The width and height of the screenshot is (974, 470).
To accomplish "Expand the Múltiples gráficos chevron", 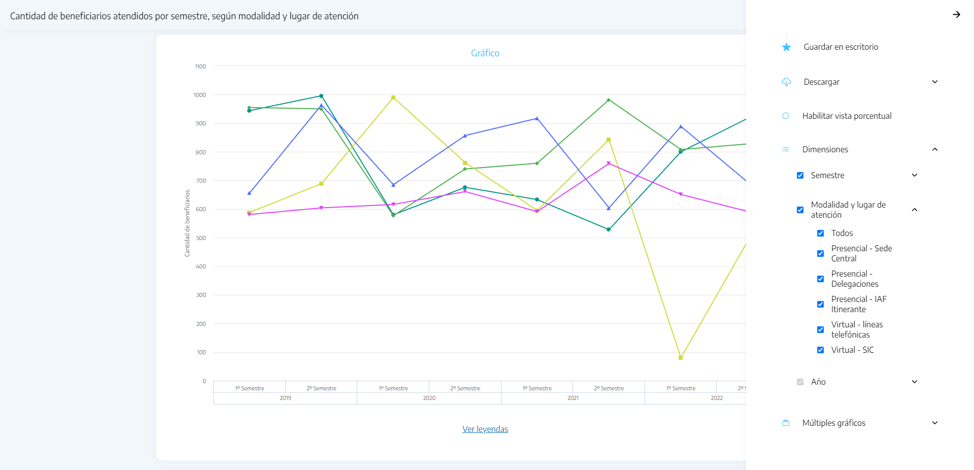I will (x=935, y=423).
